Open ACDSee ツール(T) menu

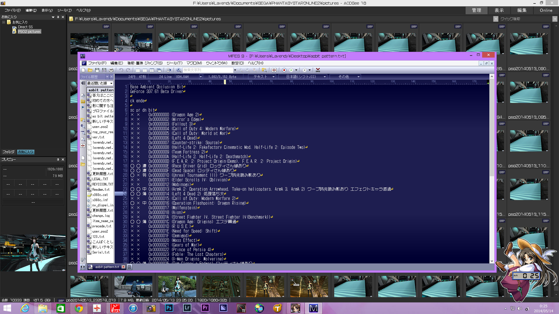(64, 10)
